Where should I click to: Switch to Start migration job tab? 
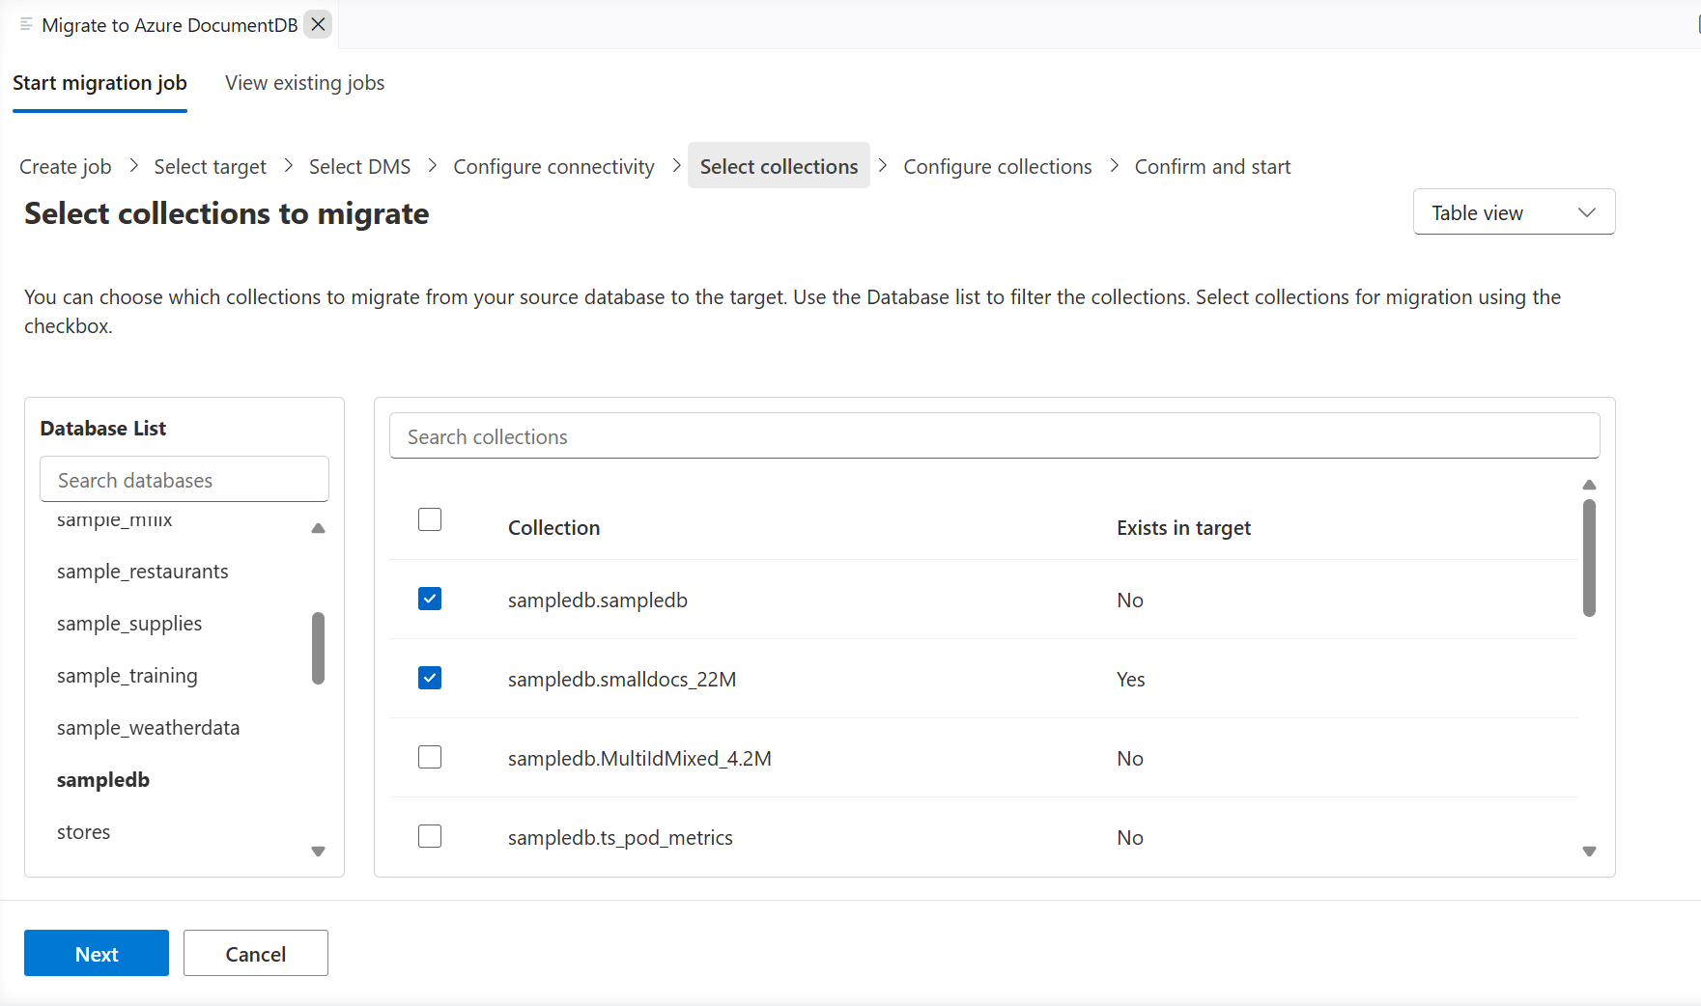99,83
